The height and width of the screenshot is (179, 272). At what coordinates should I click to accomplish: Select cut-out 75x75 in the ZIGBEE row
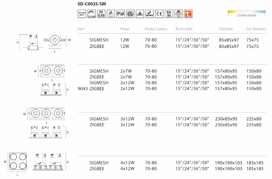(x=252, y=46)
